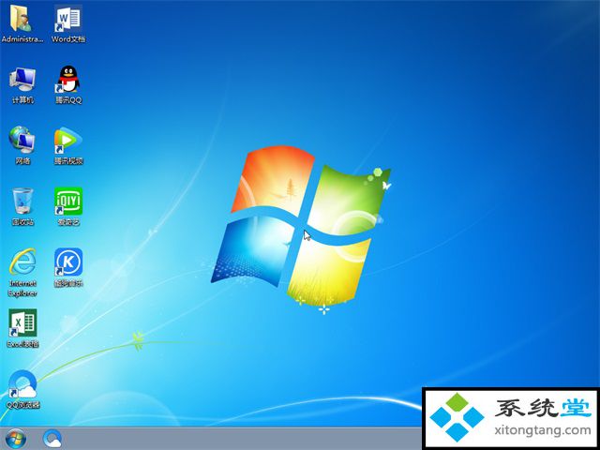Launch the 腾讯QQ penguin shortcut
The height and width of the screenshot is (450, 600).
coord(68,85)
